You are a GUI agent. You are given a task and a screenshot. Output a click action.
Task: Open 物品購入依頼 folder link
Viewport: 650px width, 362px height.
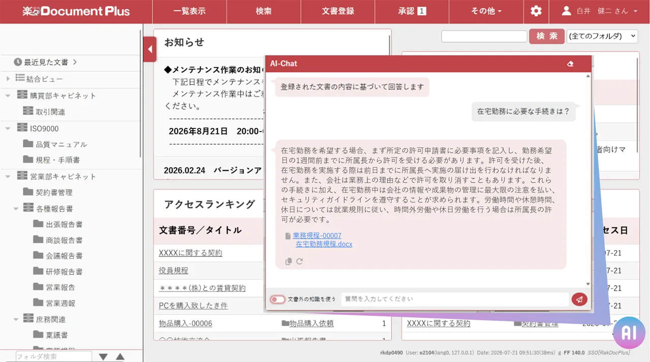click(311, 323)
